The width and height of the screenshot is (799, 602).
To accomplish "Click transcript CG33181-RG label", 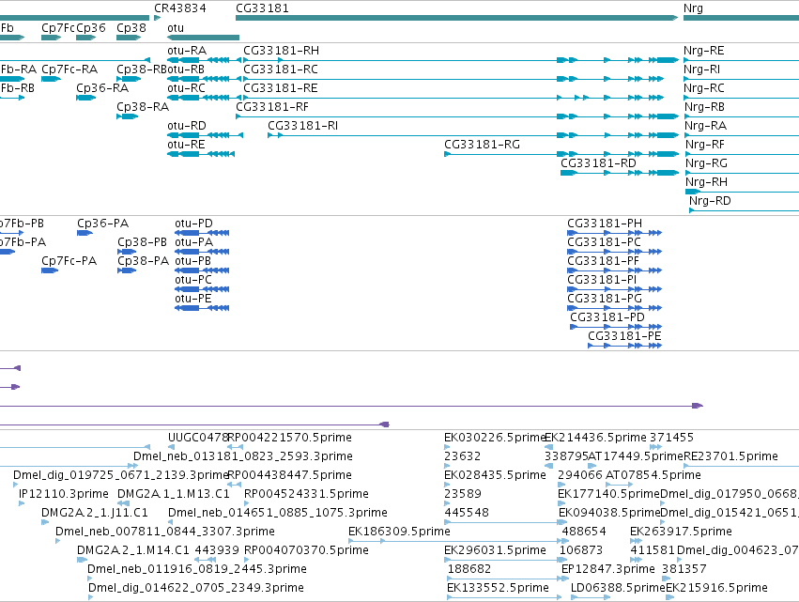I will pyautogui.click(x=482, y=145).
